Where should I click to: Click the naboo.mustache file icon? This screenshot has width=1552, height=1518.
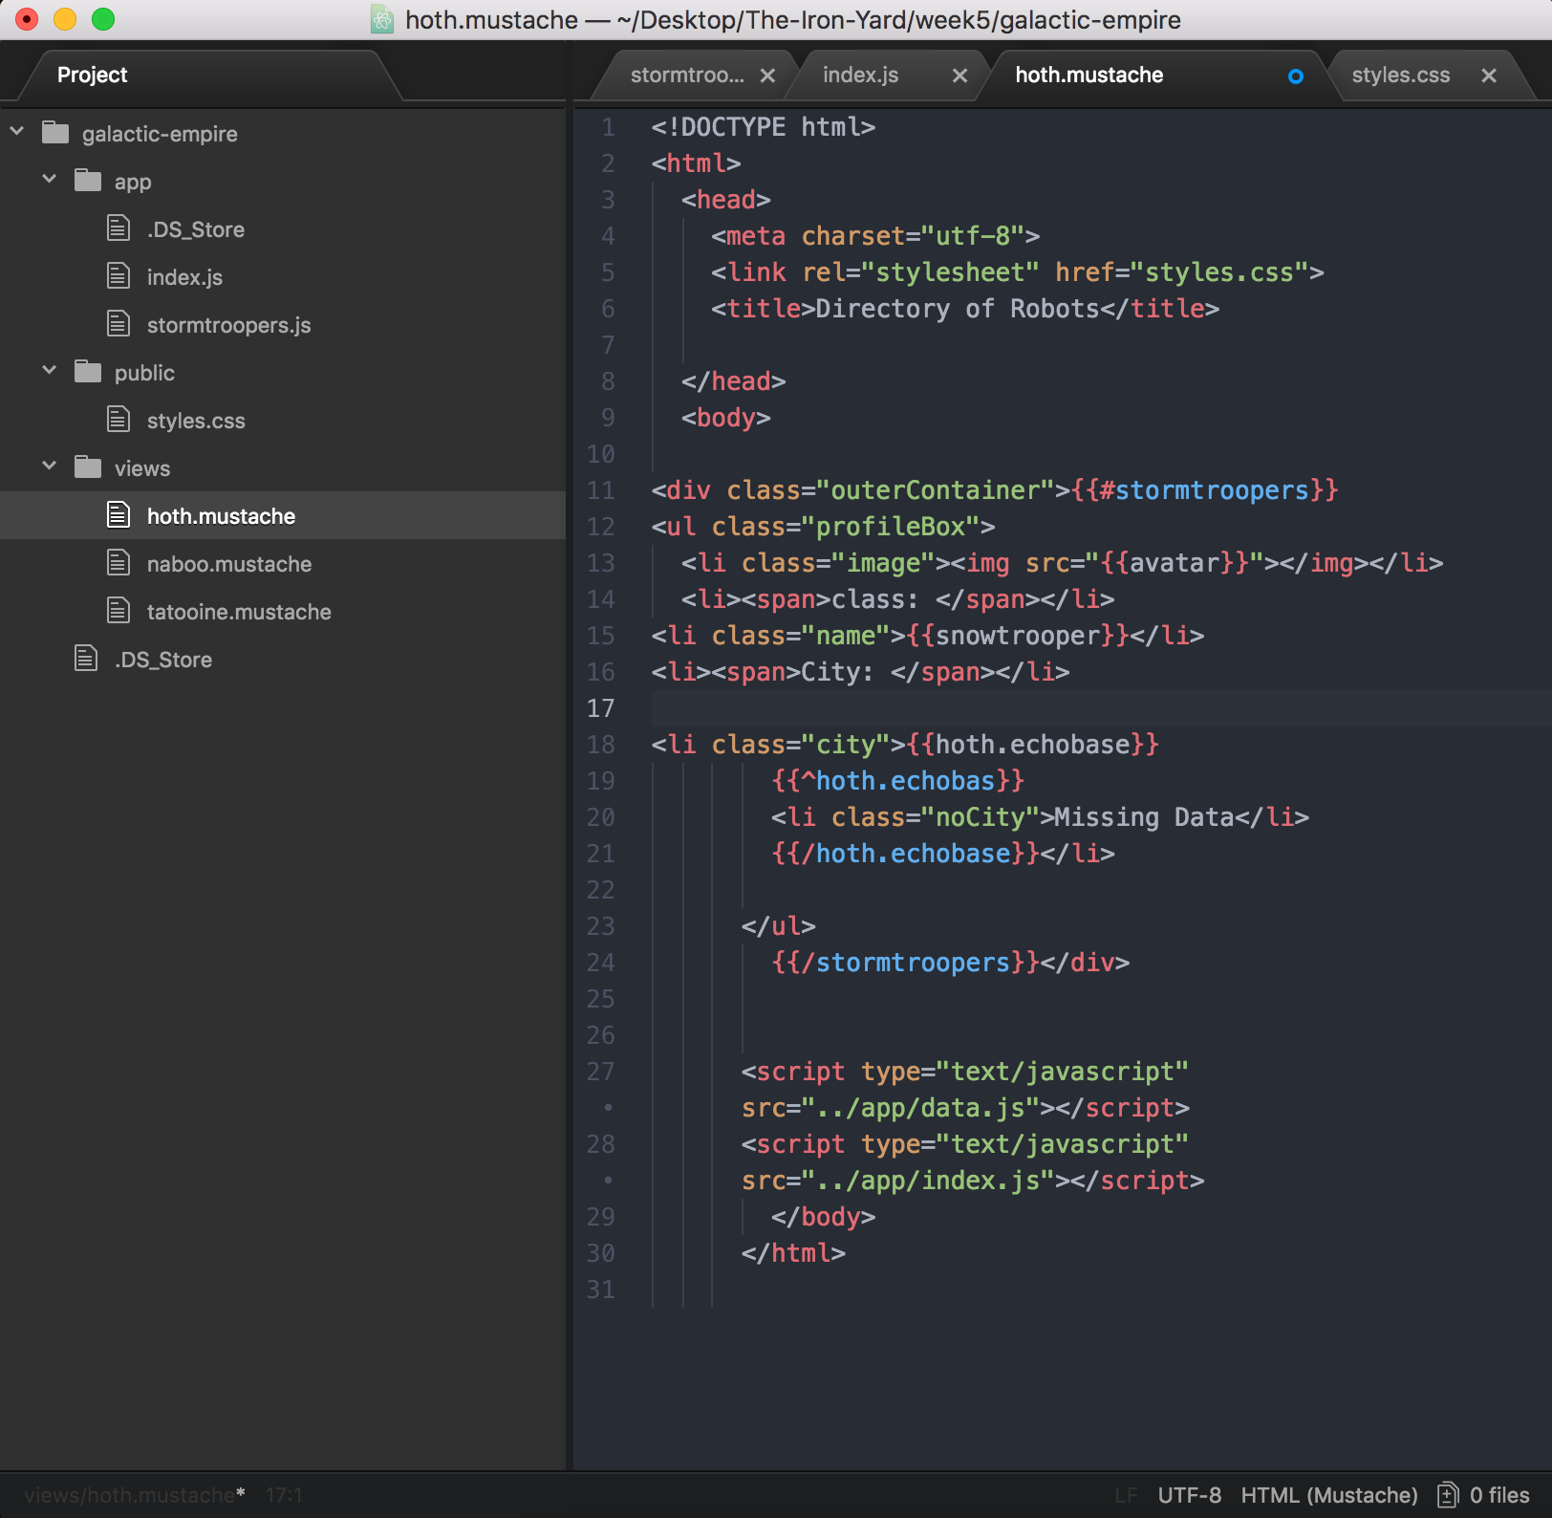coord(119,563)
